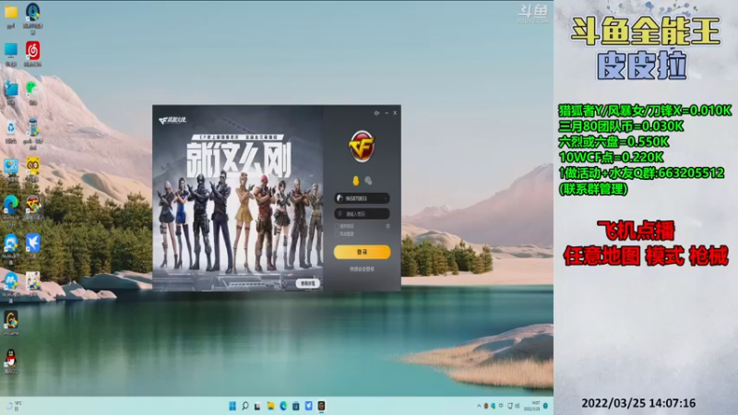Click the CrossFire logo in banner corner

[x=173, y=121]
